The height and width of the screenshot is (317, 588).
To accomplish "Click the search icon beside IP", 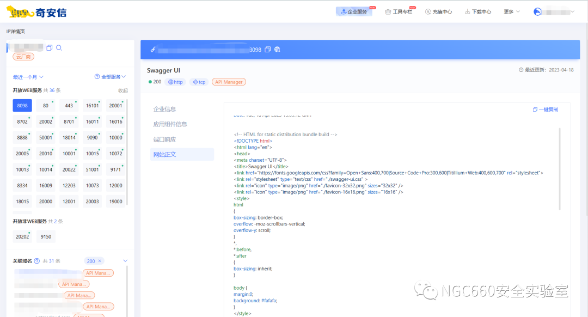I will [59, 47].
